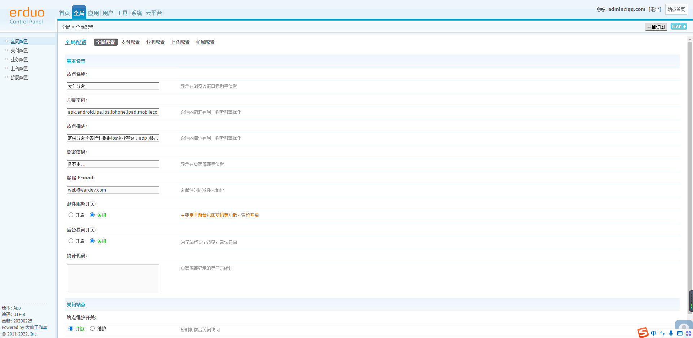Open the 用户 top navigation menu
This screenshot has height=338, width=693.
108,13
